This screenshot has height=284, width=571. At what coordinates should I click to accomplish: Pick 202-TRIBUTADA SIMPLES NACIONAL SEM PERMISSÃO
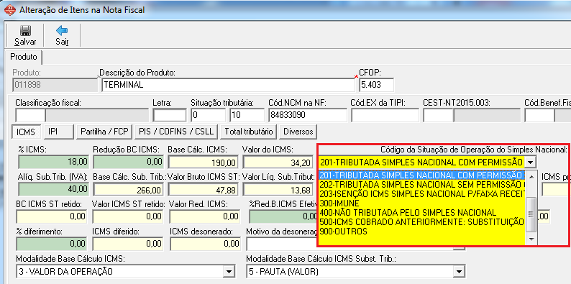pos(421,184)
